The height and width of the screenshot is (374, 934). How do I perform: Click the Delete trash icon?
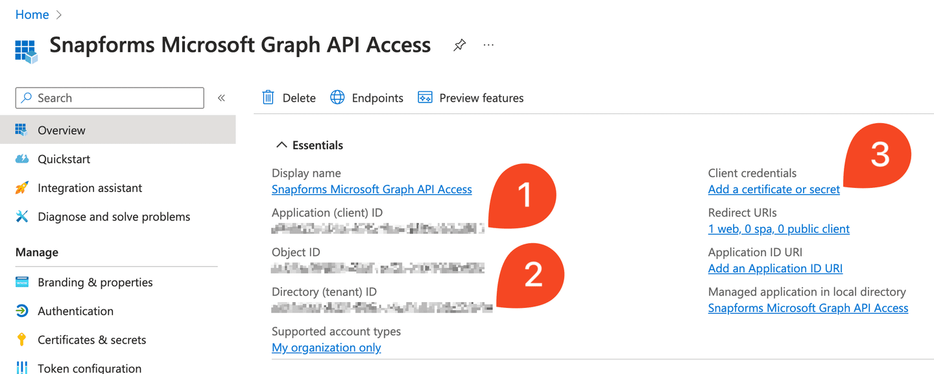pyautogui.click(x=268, y=98)
